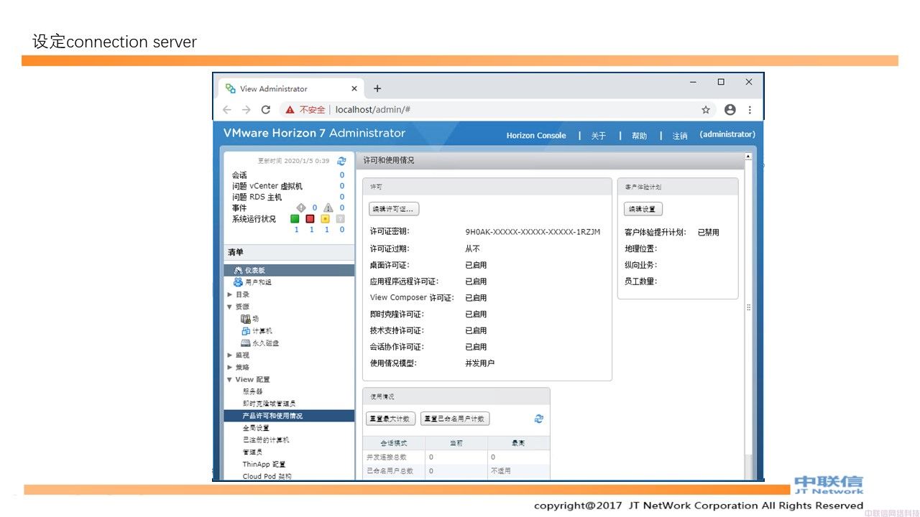Refresh the usage panel with its icon

pyautogui.click(x=539, y=419)
